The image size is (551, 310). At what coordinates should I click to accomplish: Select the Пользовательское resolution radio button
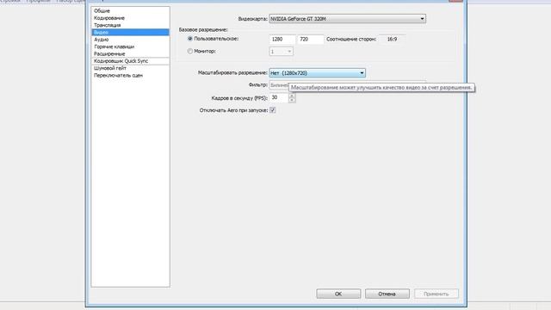[x=190, y=39]
